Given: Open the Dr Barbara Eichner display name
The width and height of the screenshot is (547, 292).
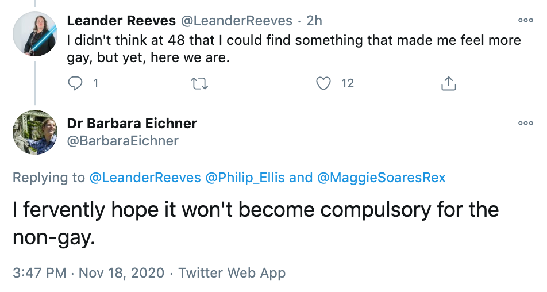Looking at the screenshot, I should pyautogui.click(x=132, y=123).
